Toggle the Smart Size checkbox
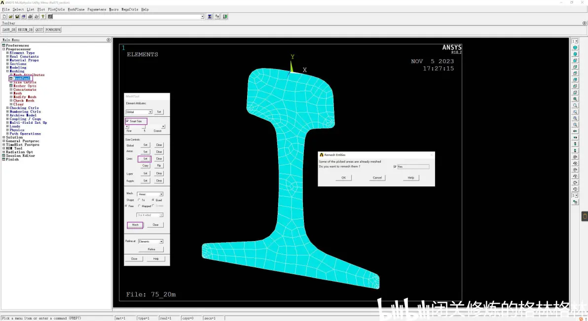The image size is (588, 321). (127, 121)
